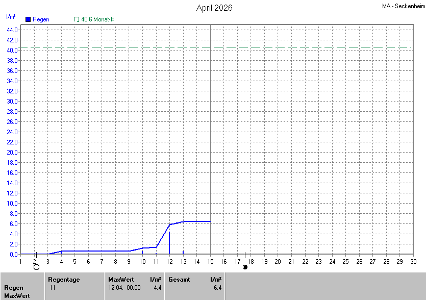The image size is (426, 300).
Task: Click the new moon symbol below the axis
Action: click(245, 267)
